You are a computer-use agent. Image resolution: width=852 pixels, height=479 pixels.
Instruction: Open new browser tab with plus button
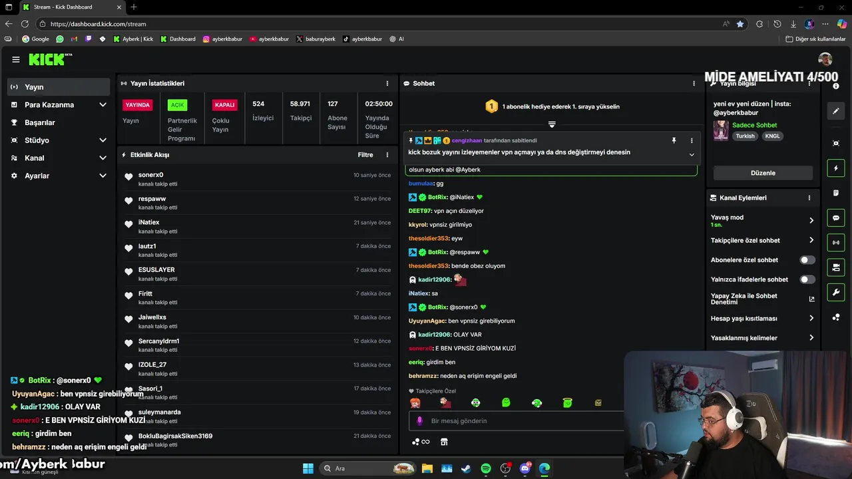[134, 7]
